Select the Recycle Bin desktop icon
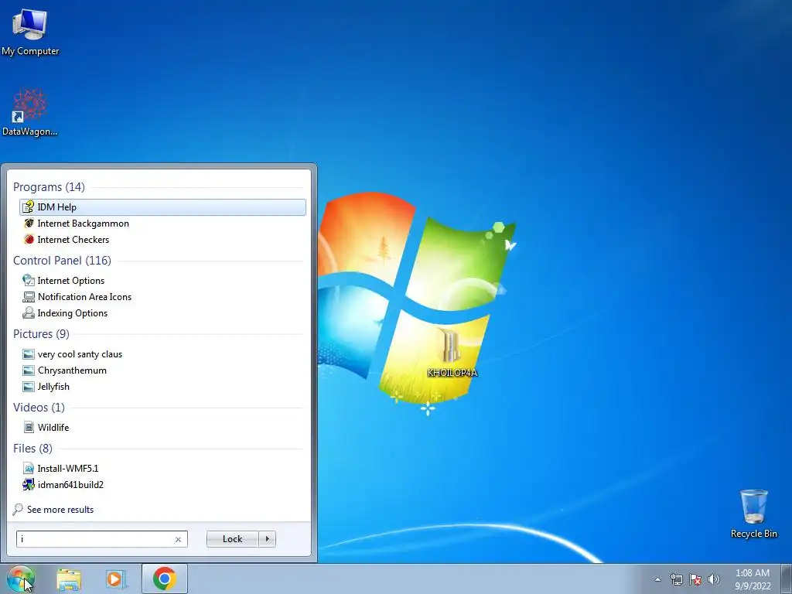This screenshot has width=792, height=594. tap(754, 514)
